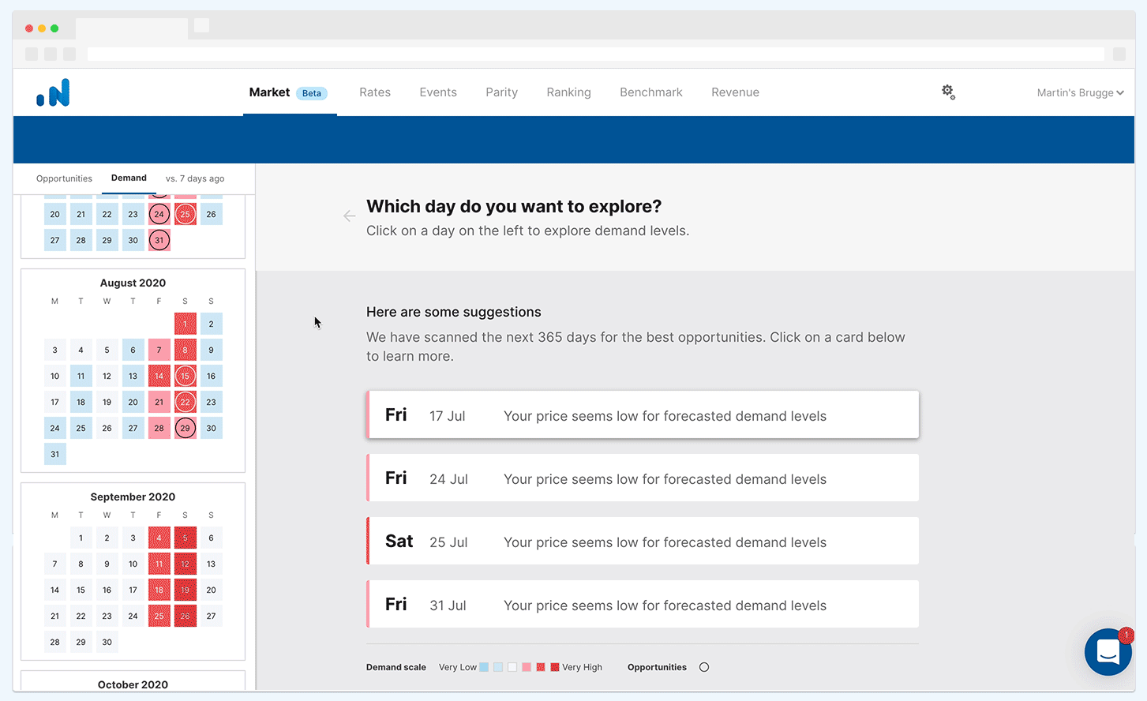Switch to vs. 7 days ago tab
The width and height of the screenshot is (1147, 701).
195,178
